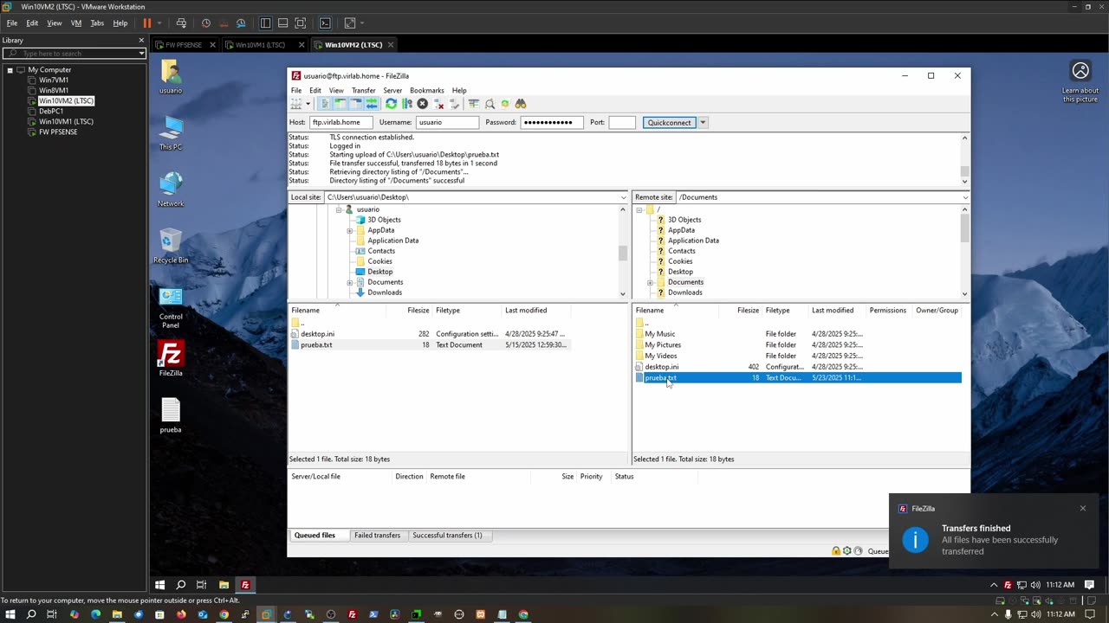
Task: Toggle message log display in FileZilla toolbar
Action: click(x=325, y=104)
